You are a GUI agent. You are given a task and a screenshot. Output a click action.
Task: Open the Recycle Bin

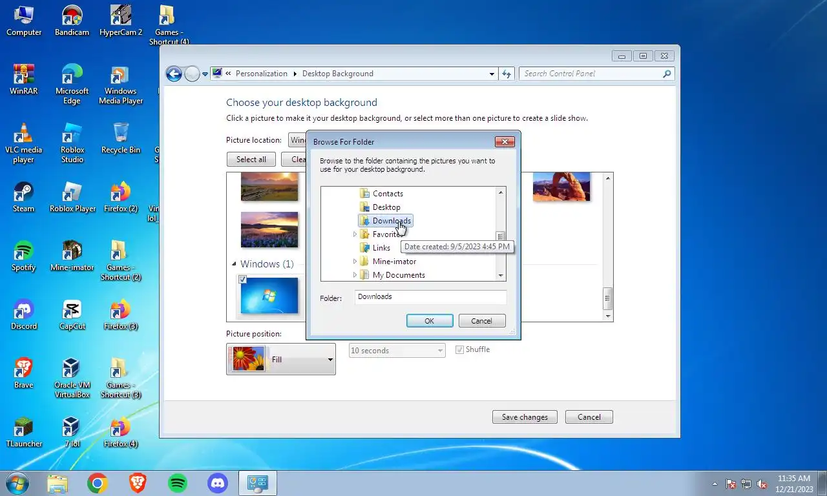click(x=120, y=138)
